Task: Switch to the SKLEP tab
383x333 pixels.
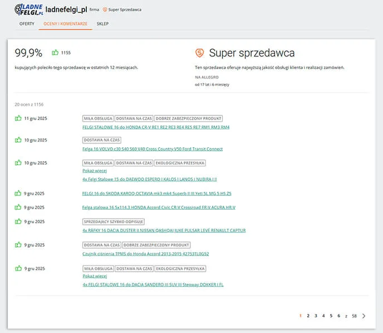Action: click(102, 24)
